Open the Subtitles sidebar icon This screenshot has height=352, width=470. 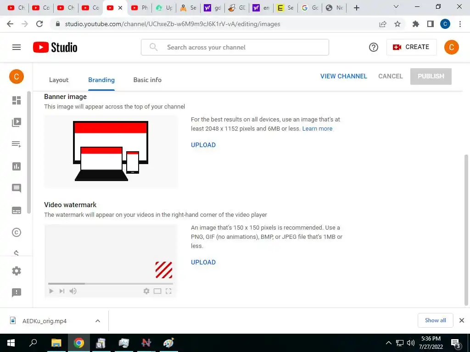click(17, 210)
